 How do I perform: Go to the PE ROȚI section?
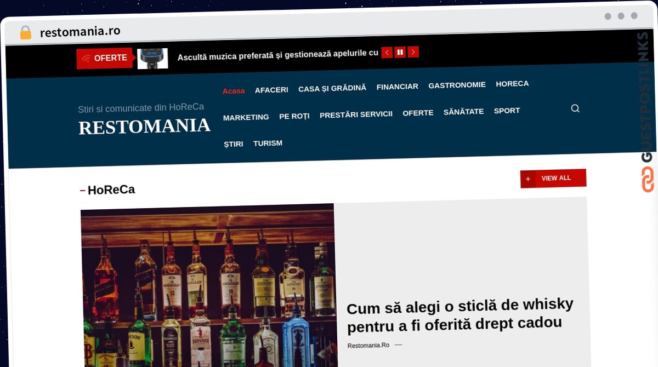coord(294,116)
